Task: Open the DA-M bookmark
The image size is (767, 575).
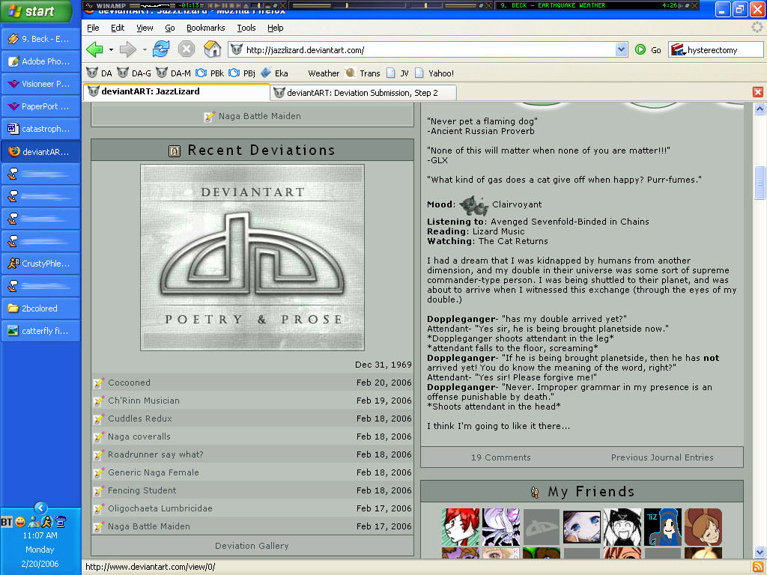Action: [174, 73]
